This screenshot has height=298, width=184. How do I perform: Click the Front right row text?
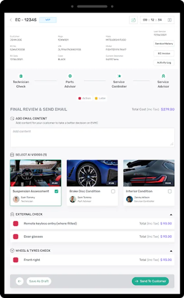coord(32,260)
